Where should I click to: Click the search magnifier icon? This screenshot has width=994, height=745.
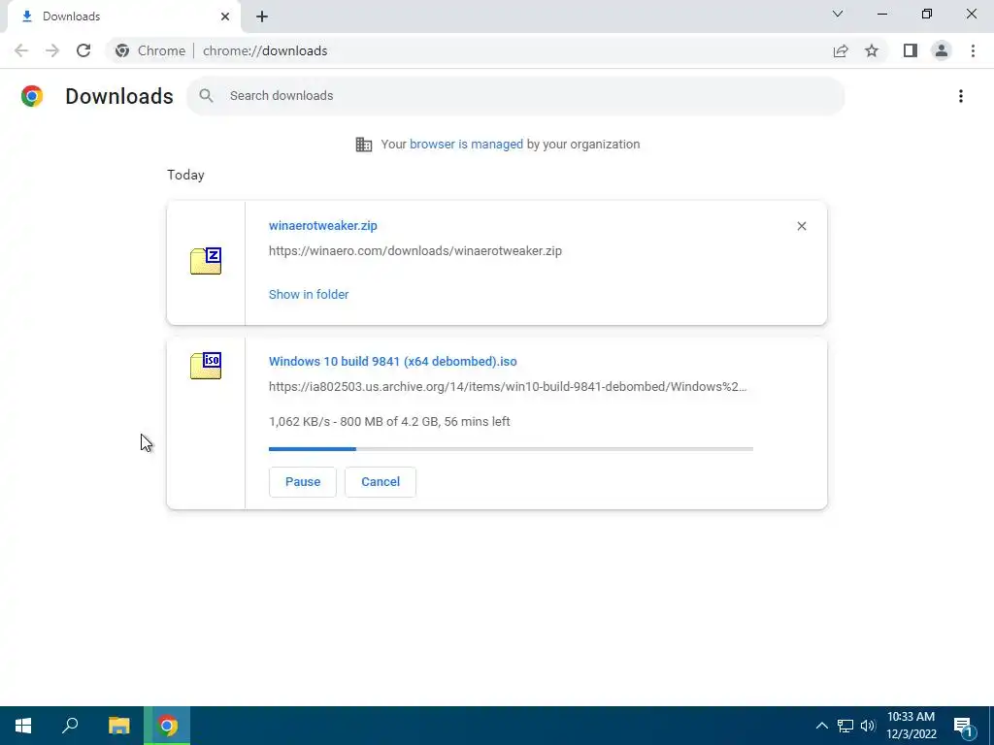[x=206, y=96]
